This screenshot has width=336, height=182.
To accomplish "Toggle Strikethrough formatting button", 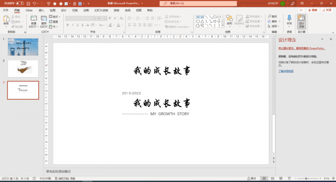I will pos(87,25).
